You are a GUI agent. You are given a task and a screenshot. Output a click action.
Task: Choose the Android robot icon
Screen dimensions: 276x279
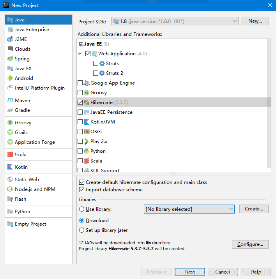(x=10, y=78)
